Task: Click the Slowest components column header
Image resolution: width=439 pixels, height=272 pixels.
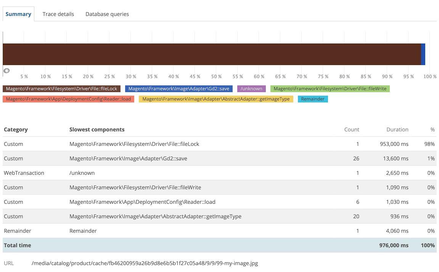Action: point(97,130)
